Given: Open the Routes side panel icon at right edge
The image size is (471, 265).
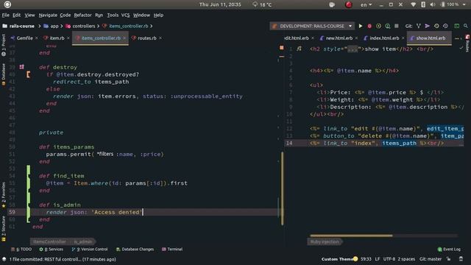Looking at the screenshot, I should 467,43.
